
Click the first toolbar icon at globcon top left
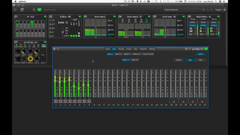point(15,10)
